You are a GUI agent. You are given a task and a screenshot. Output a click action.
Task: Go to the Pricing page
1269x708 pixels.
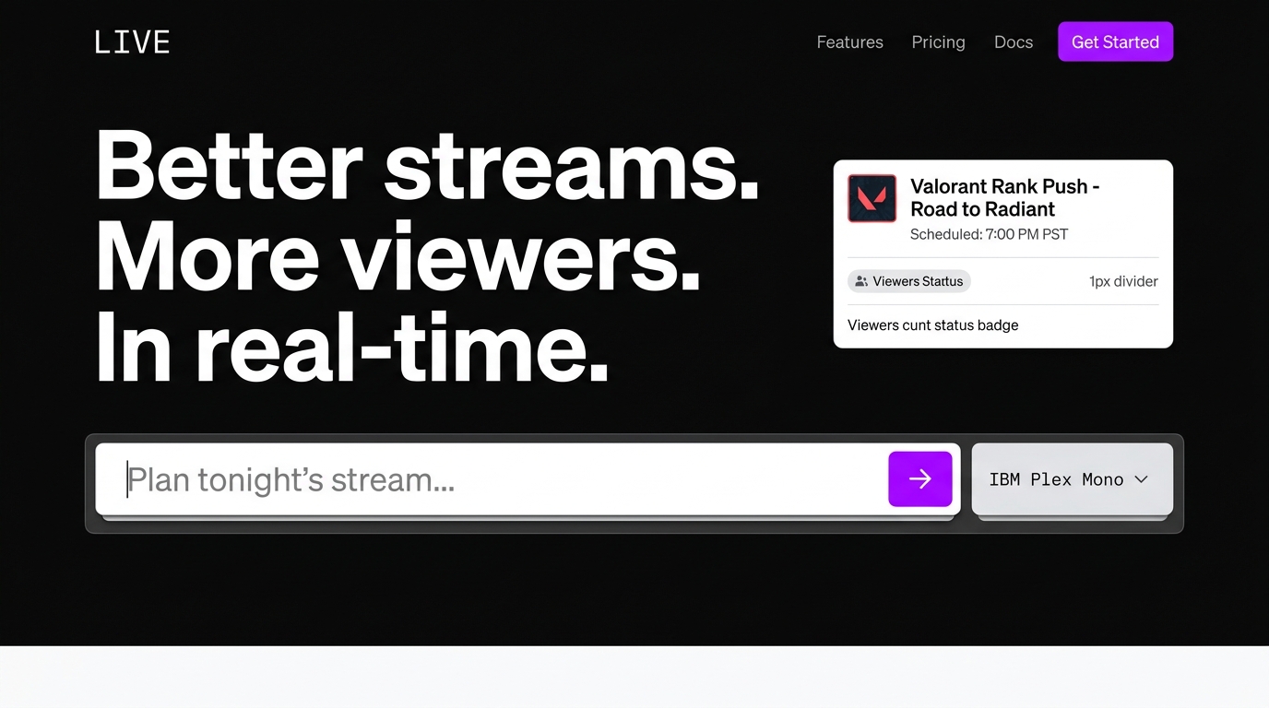coord(938,42)
